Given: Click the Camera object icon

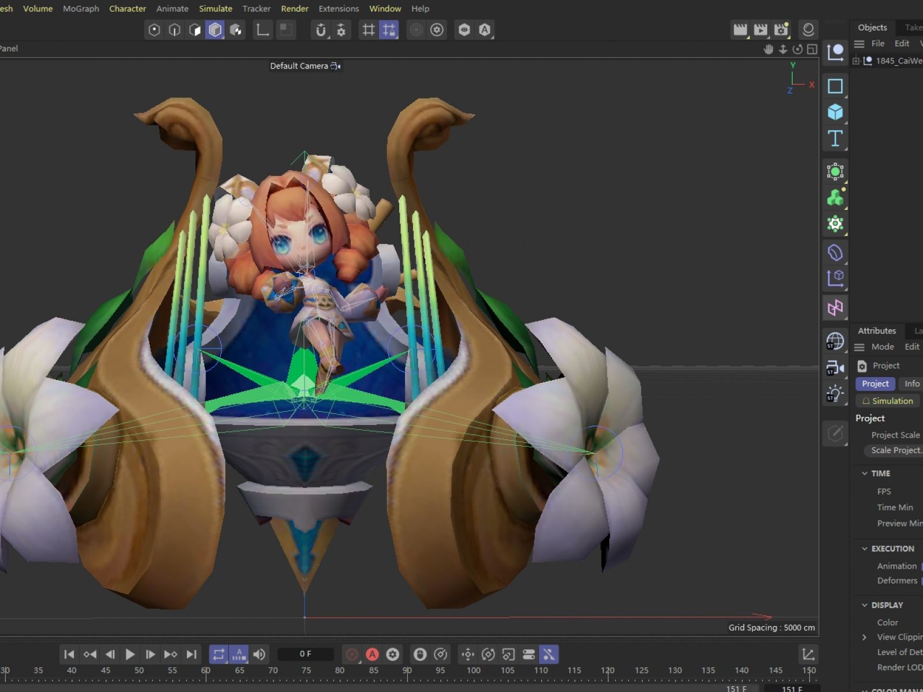Looking at the screenshot, I should 835,367.
